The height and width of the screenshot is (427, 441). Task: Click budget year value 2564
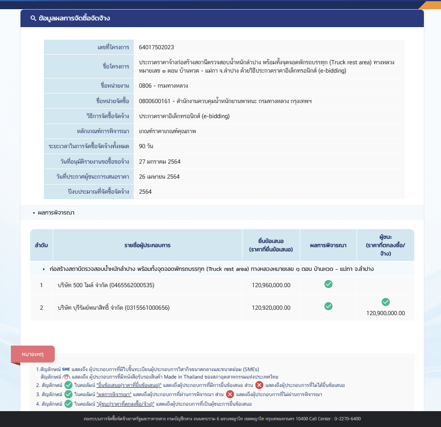click(x=145, y=192)
